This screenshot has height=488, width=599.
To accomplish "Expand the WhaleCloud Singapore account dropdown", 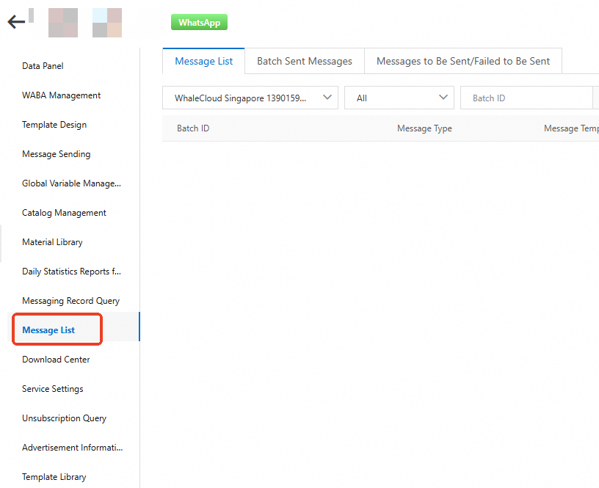I will click(250, 98).
